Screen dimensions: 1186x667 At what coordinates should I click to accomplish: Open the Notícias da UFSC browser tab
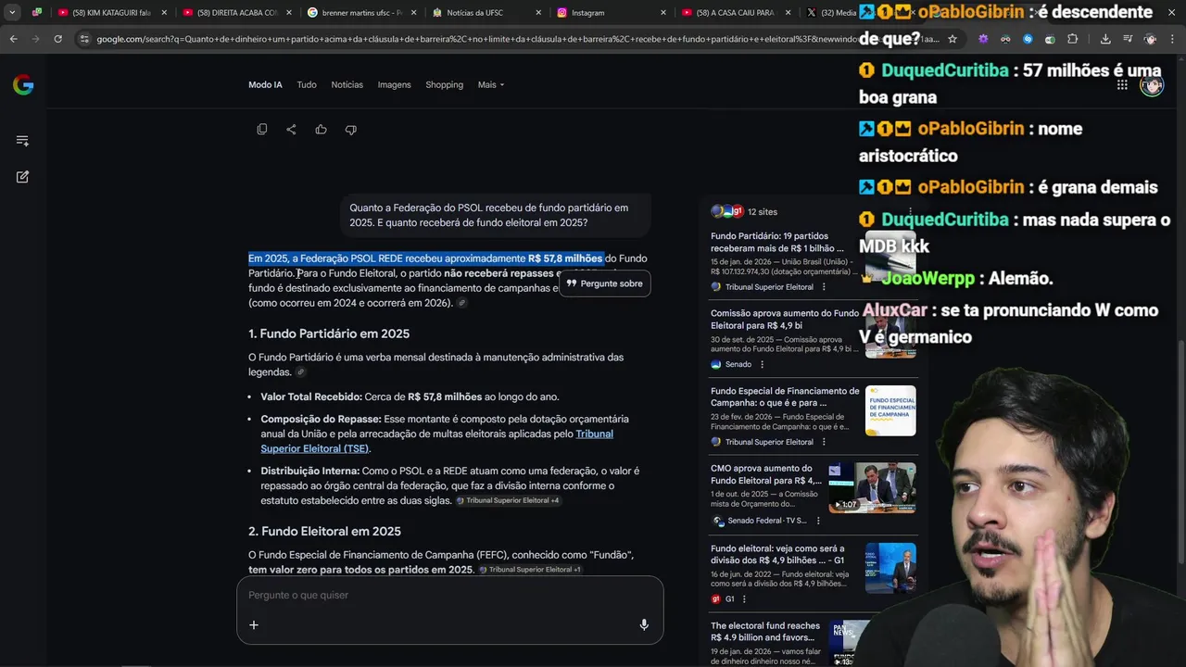(486, 13)
